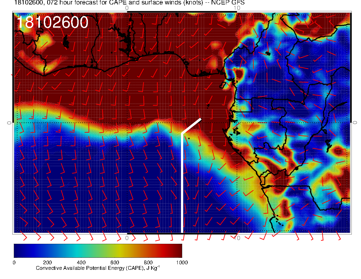The height and width of the screenshot is (279, 361).
Task: Click the white diagonal line segment near equator
Action: point(191,126)
